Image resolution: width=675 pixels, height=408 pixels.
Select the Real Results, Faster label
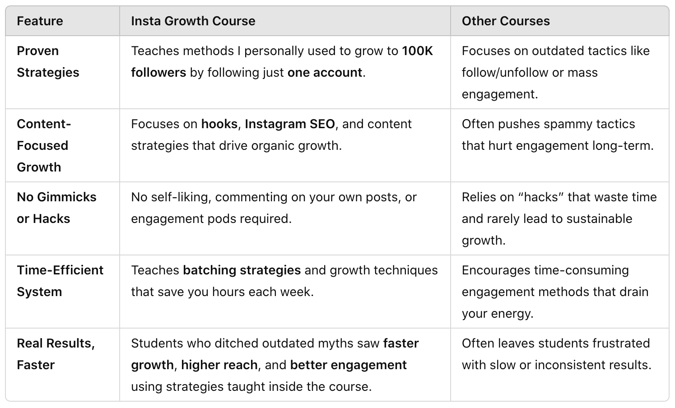56,354
